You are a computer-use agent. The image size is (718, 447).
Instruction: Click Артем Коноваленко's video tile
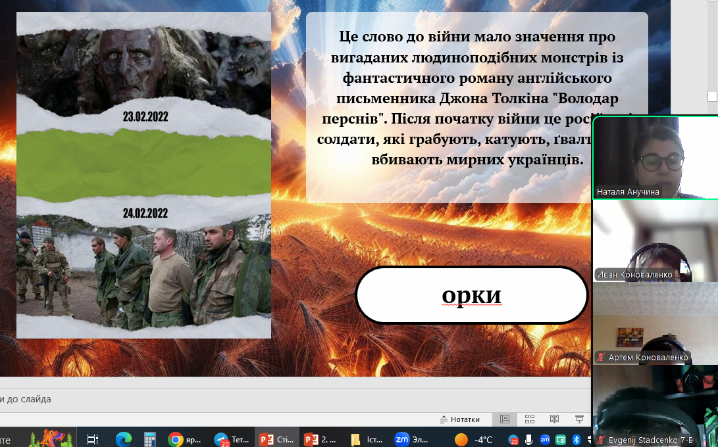click(655, 323)
